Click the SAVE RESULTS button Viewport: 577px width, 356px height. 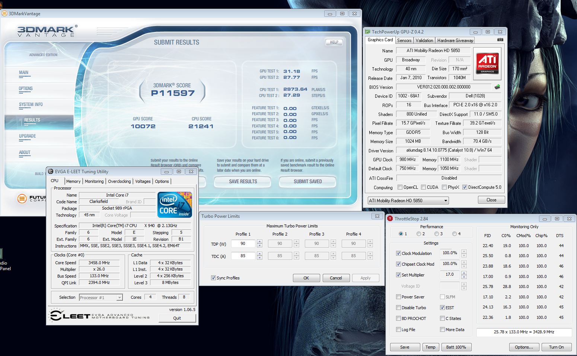[x=243, y=181]
